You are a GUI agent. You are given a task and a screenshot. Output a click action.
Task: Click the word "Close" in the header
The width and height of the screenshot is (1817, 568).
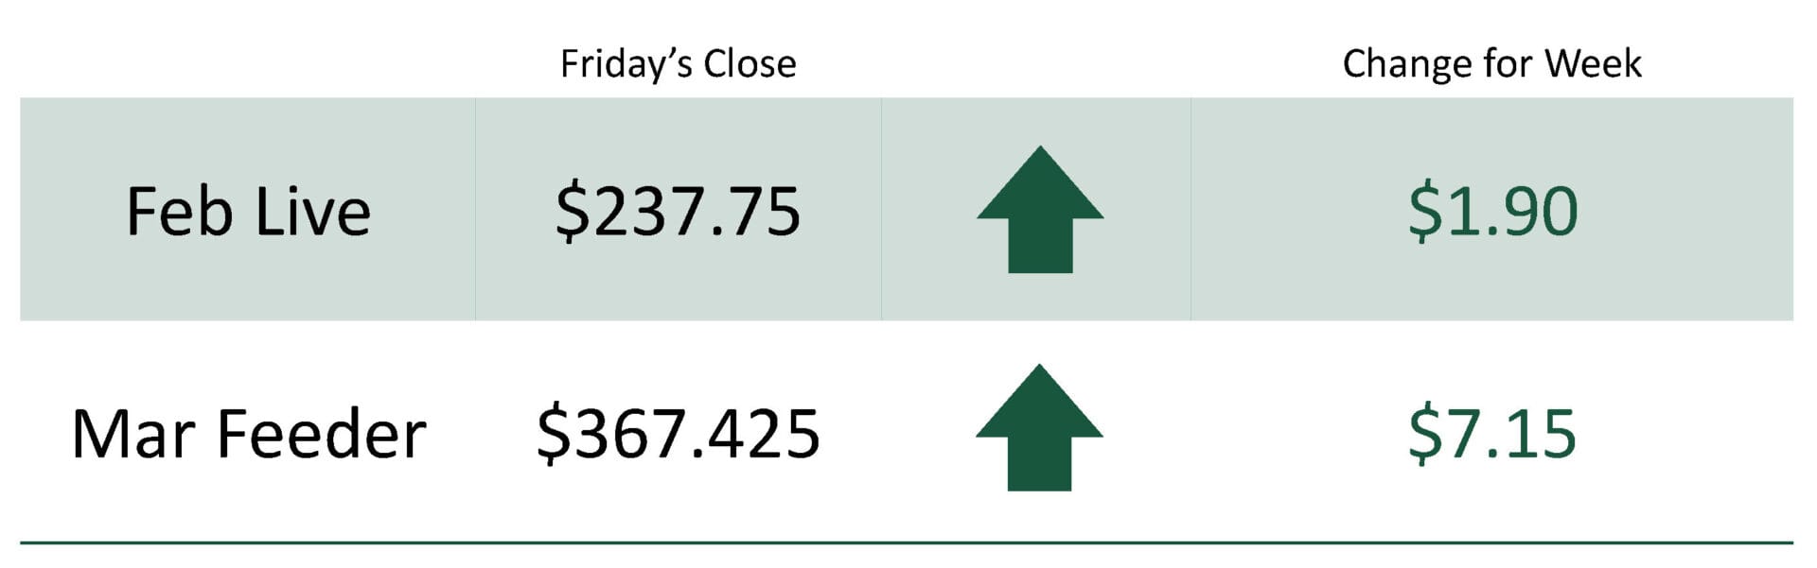click(x=750, y=64)
